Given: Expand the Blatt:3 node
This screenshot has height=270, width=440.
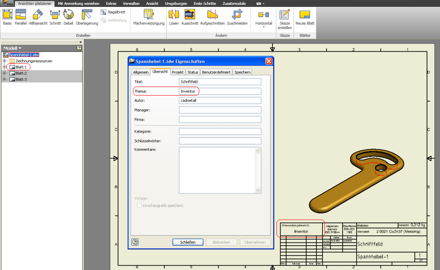Looking at the screenshot, I should 4,79.
